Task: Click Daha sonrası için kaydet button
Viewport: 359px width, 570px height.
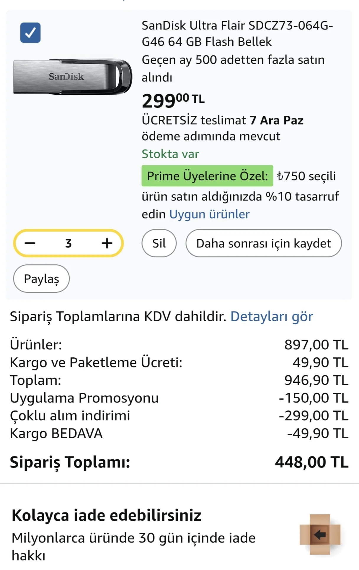Action: coord(263,243)
